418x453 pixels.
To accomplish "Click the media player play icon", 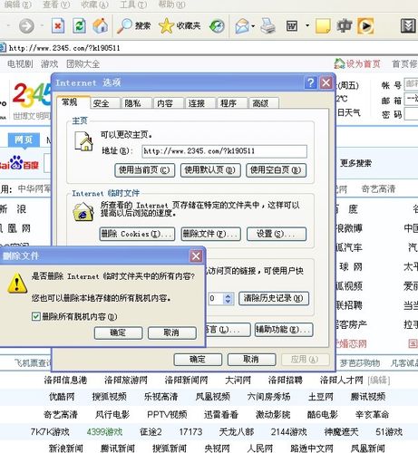I will [x=365, y=26].
